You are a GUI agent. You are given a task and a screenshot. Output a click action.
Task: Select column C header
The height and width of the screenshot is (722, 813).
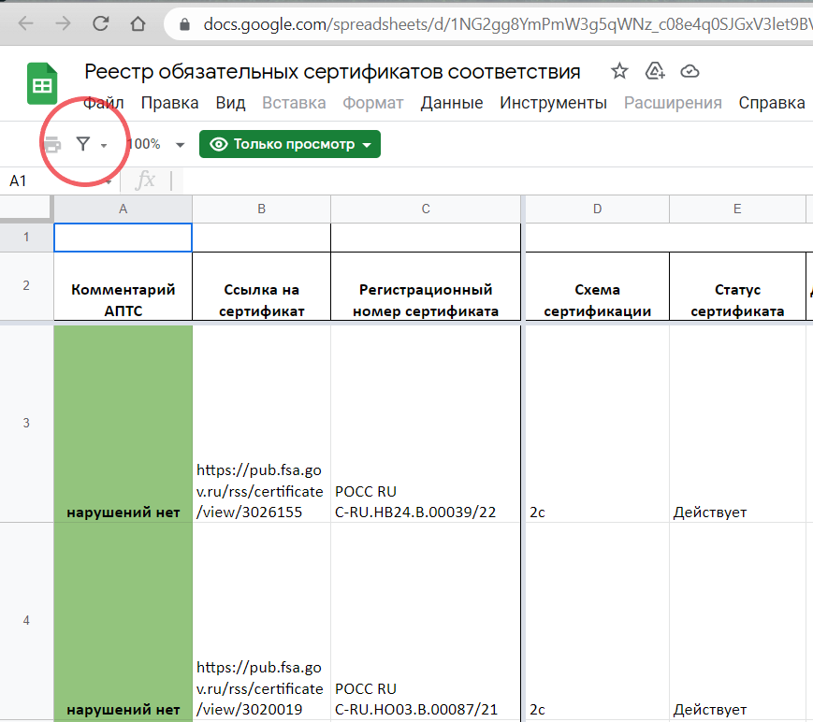pos(426,209)
